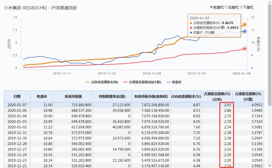Viewport: 272px width, 168px height.
Task: Click the published percentage 2.97
Action: click(228, 105)
